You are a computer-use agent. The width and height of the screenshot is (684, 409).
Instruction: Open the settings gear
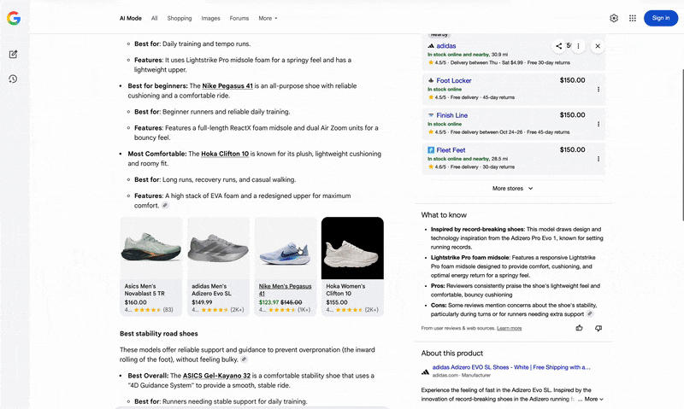(x=613, y=18)
